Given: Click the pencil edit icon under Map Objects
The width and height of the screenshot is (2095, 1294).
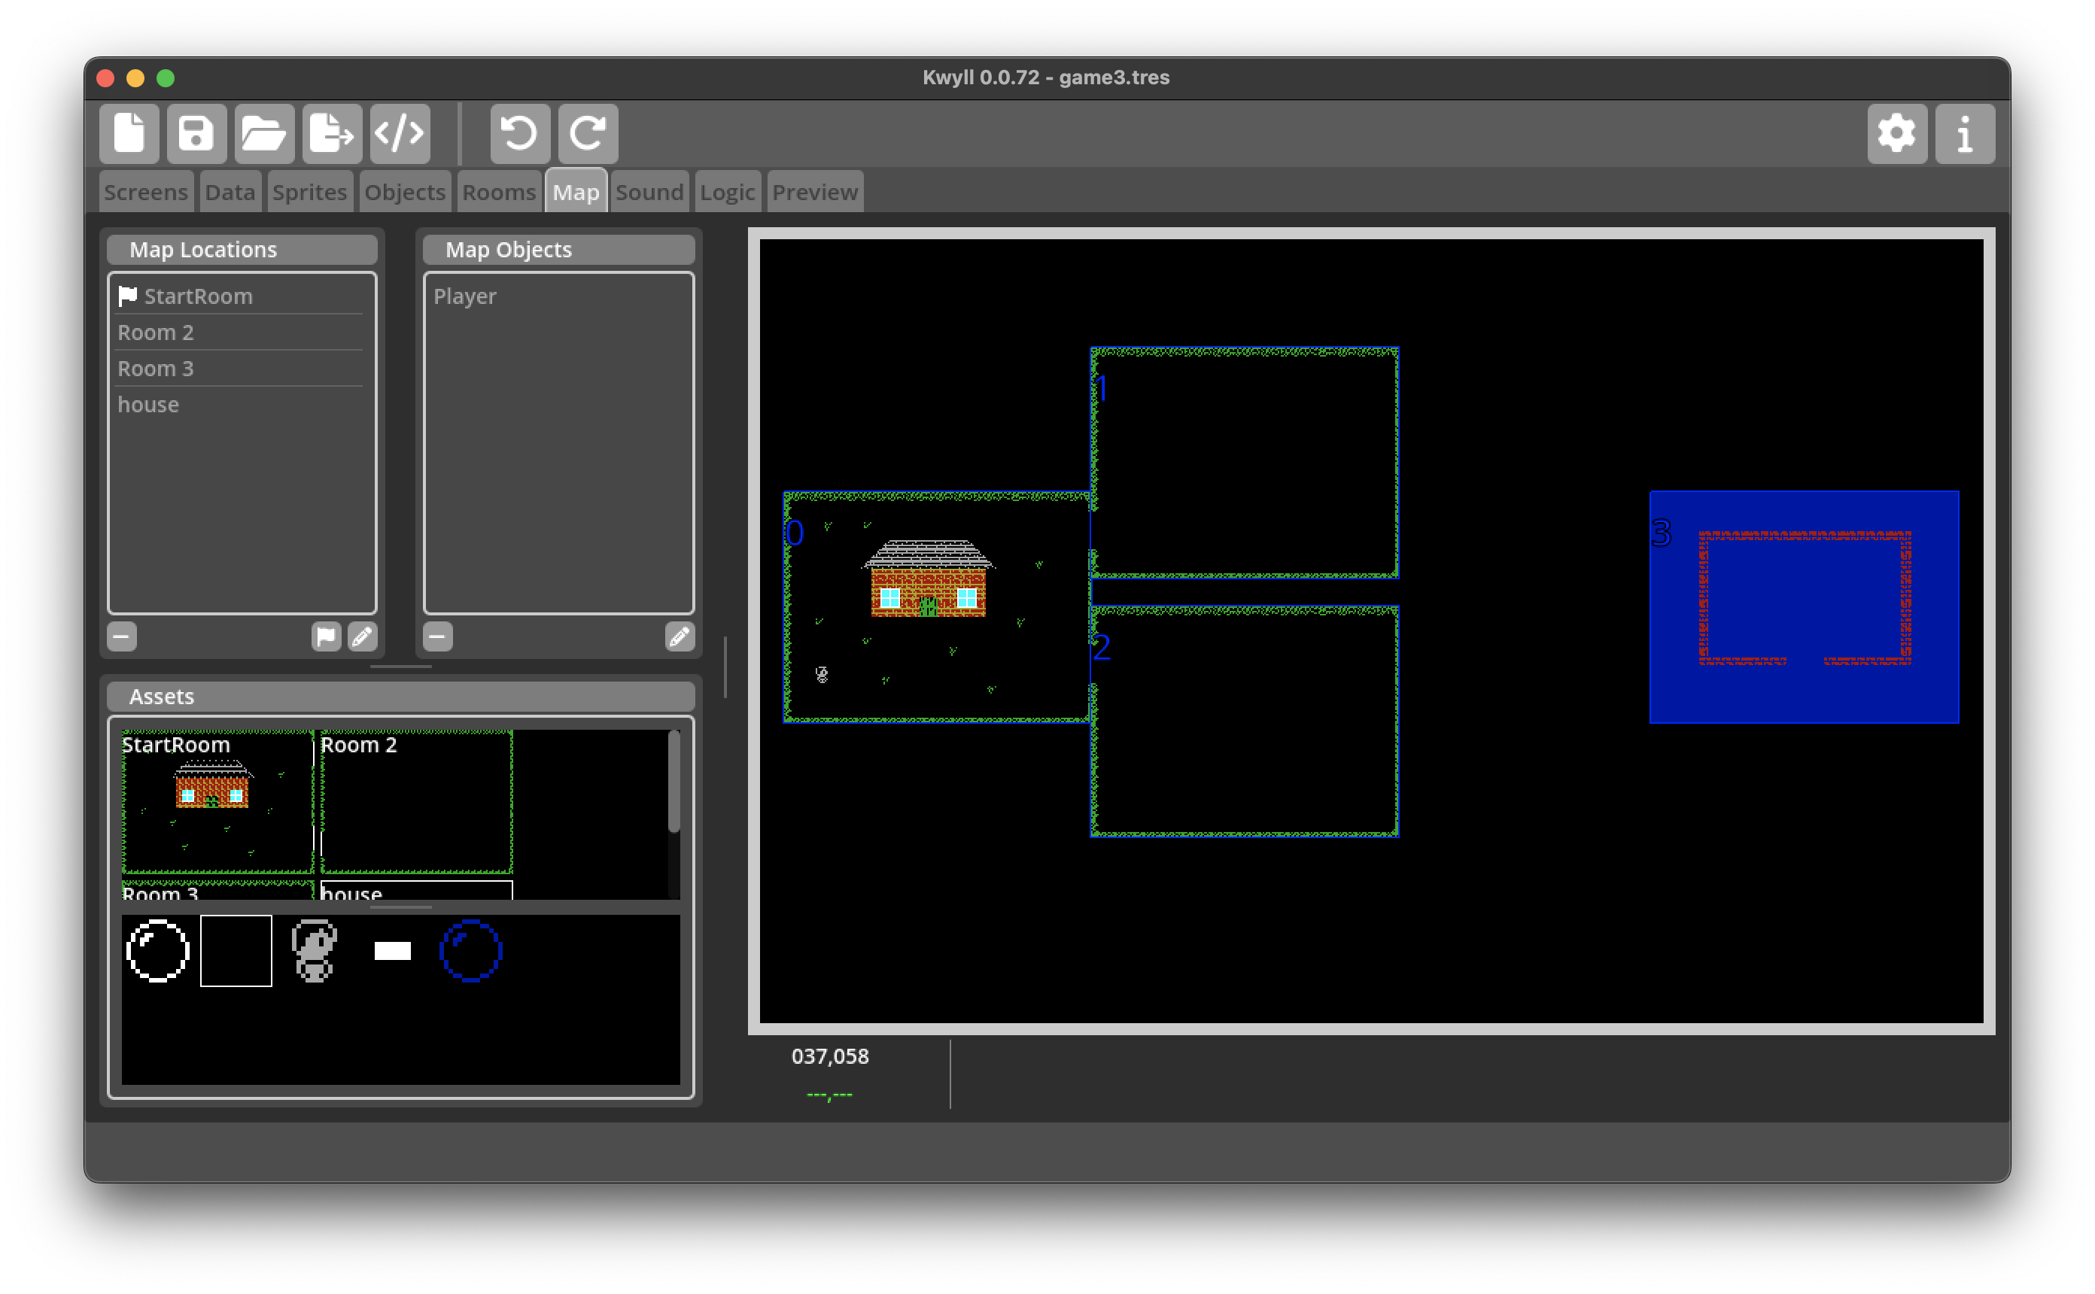Looking at the screenshot, I should pos(680,636).
